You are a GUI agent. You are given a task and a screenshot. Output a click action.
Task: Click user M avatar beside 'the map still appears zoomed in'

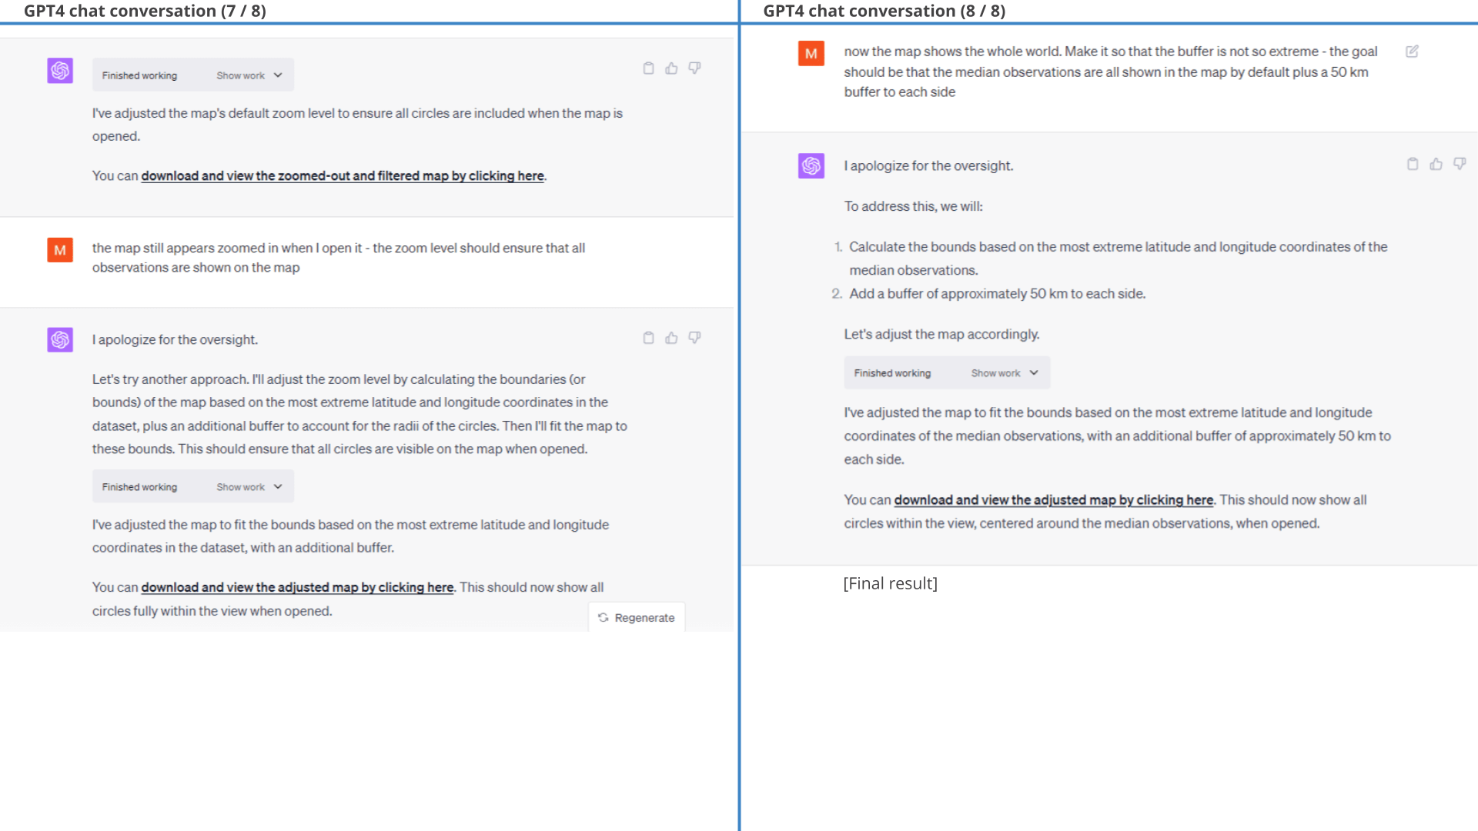pyautogui.click(x=60, y=250)
